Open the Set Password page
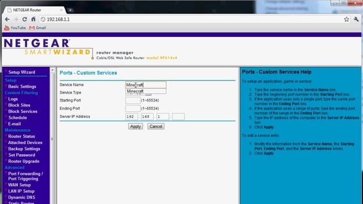 point(22,155)
